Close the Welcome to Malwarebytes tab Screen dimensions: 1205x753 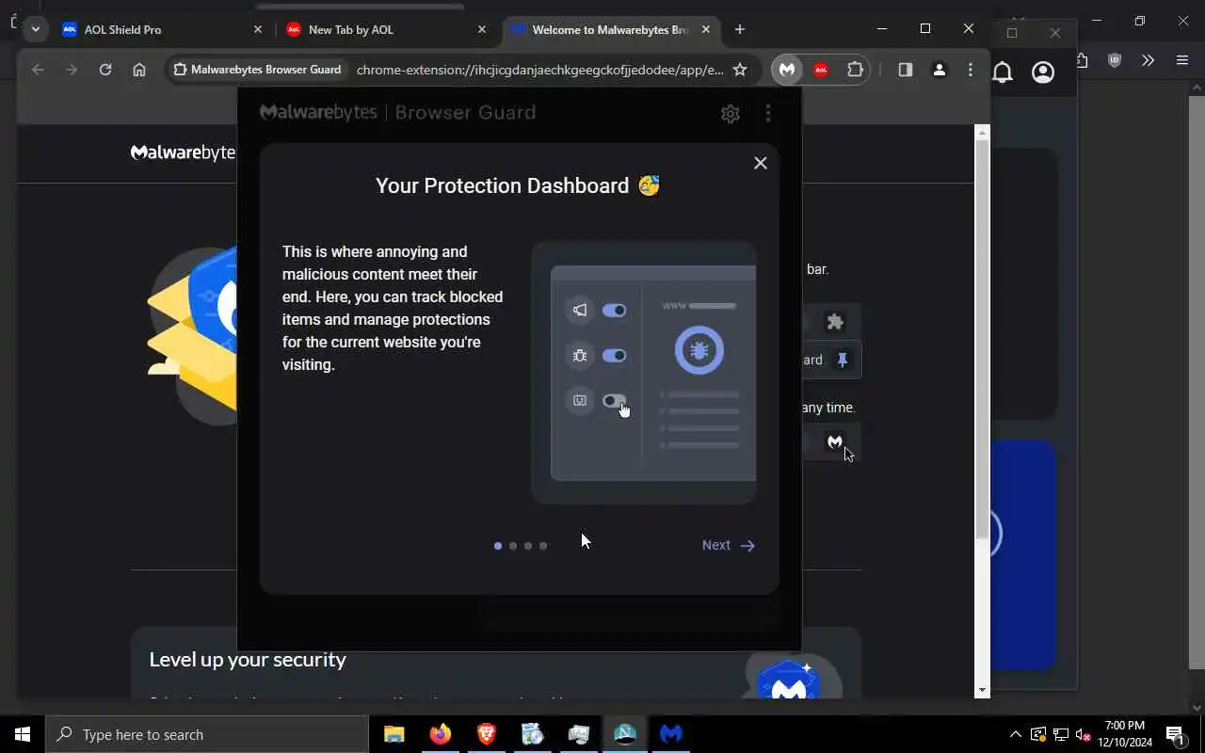tap(706, 29)
